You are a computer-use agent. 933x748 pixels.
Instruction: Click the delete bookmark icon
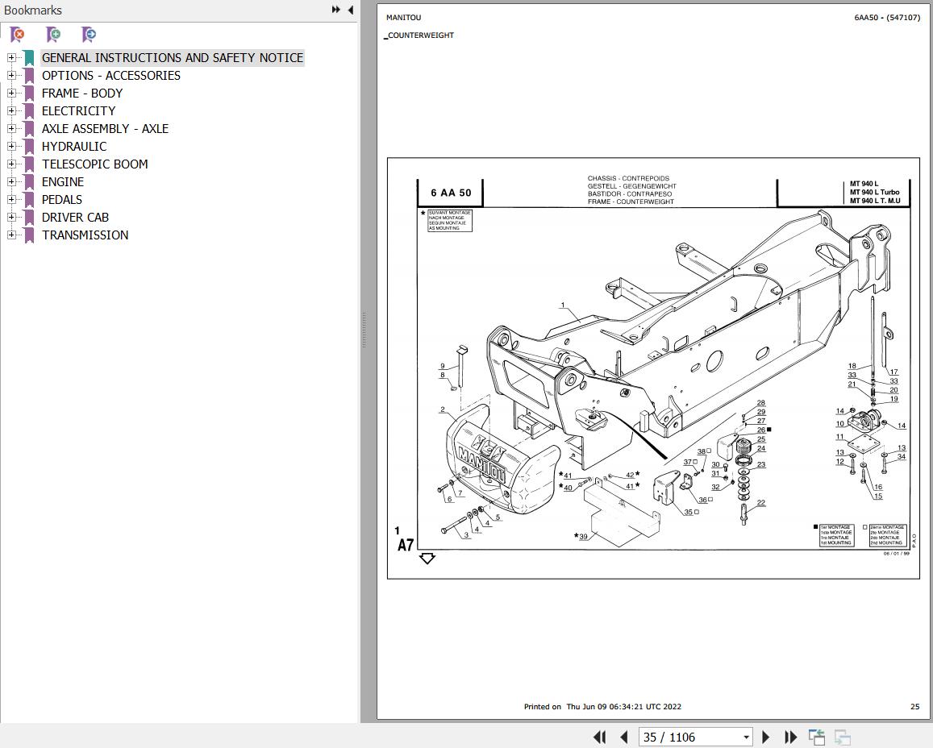click(17, 35)
